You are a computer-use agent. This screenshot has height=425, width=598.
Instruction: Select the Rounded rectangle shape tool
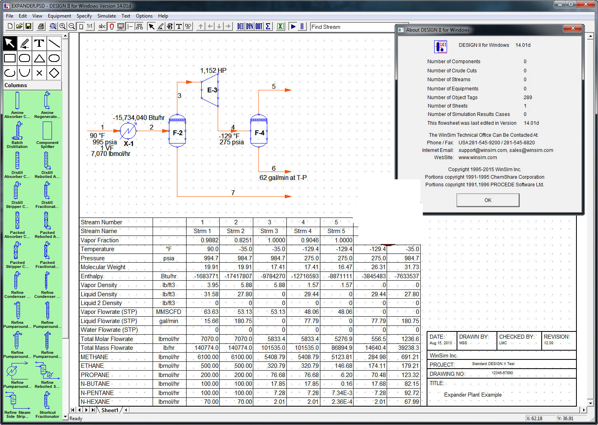coord(25,58)
